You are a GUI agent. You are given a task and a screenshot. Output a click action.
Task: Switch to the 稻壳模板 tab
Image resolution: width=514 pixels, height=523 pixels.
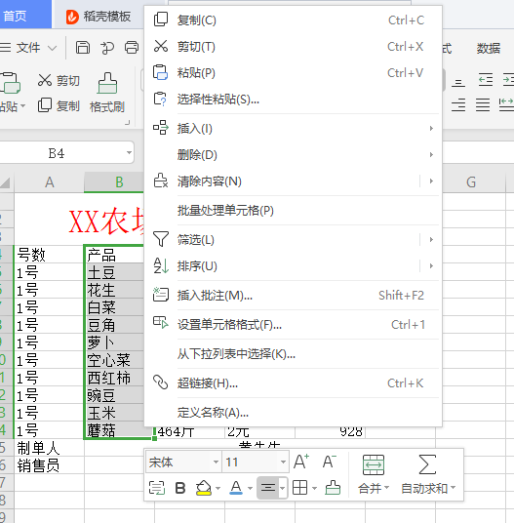click(x=99, y=17)
